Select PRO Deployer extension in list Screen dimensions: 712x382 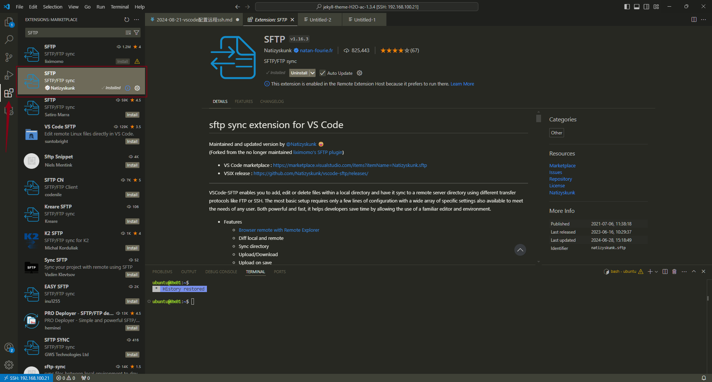(x=81, y=321)
